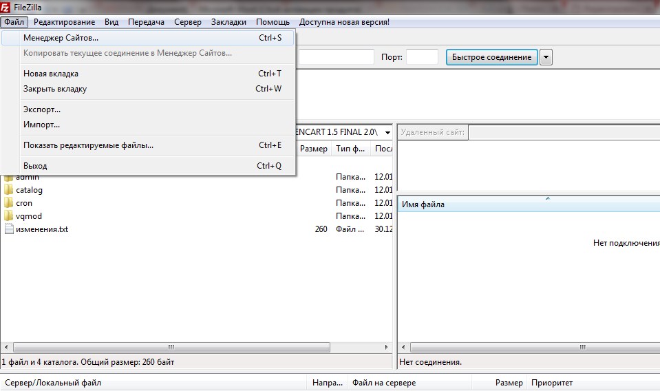Choose Менеджер Сайтов... from the menu
The width and height of the screenshot is (660, 391).
pyautogui.click(x=148, y=38)
